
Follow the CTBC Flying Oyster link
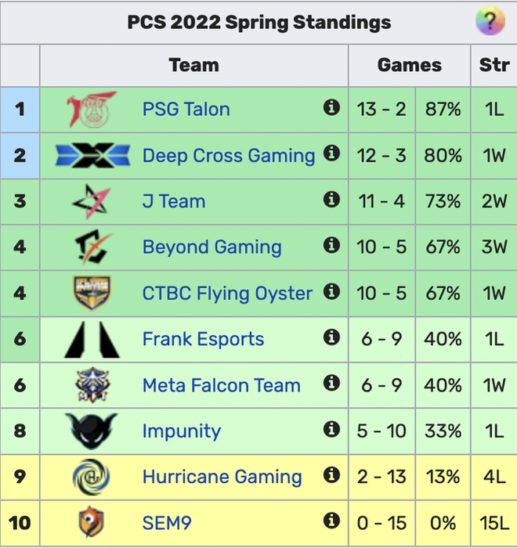point(227,294)
